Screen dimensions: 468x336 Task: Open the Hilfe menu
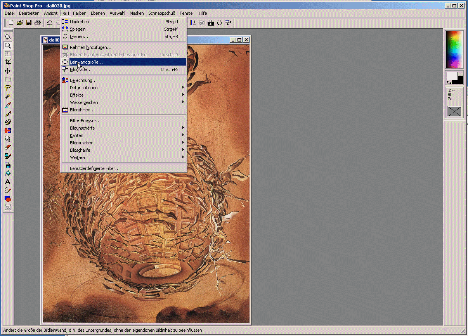click(203, 13)
